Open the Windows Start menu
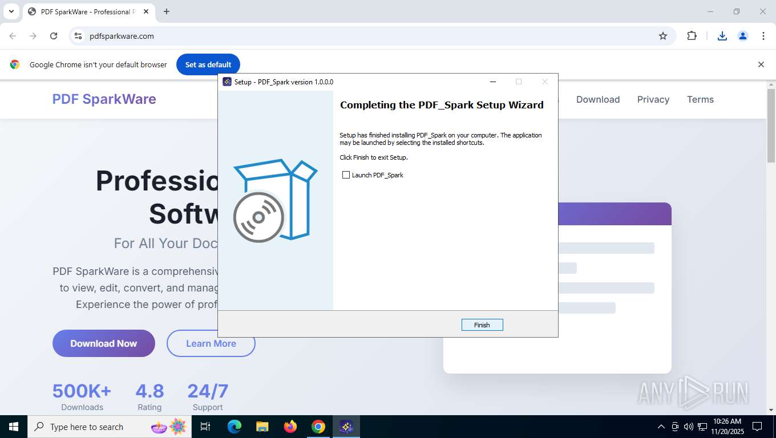 [x=14, y=427]
